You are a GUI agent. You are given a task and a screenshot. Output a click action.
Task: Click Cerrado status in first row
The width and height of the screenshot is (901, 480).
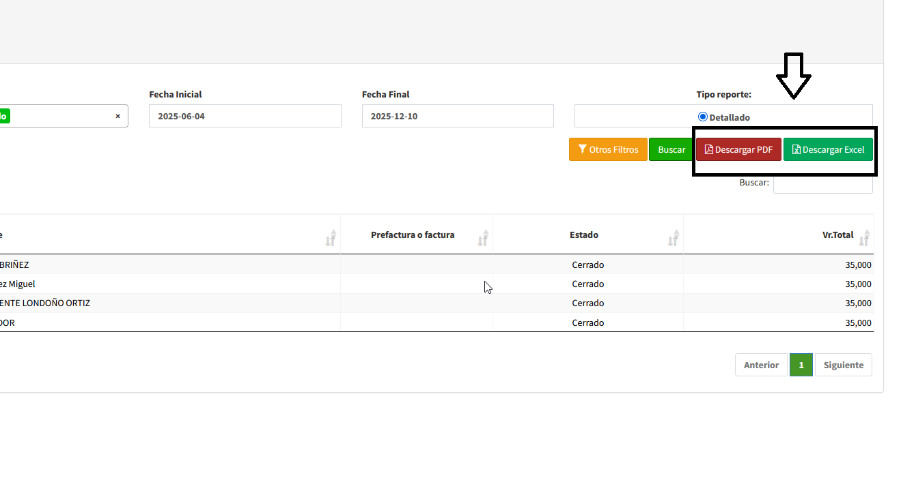(587, 265)
